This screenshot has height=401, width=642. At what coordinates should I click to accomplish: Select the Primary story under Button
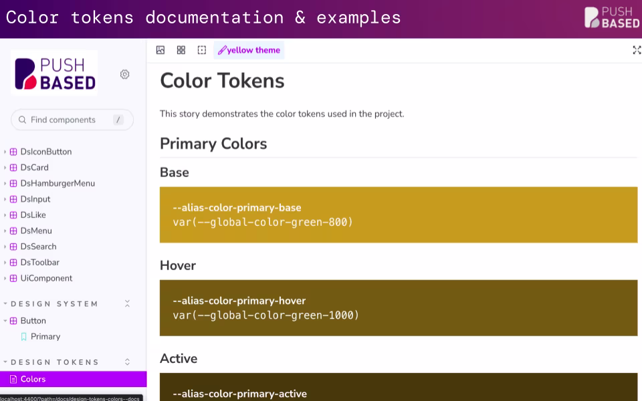(x=45, y=336)
